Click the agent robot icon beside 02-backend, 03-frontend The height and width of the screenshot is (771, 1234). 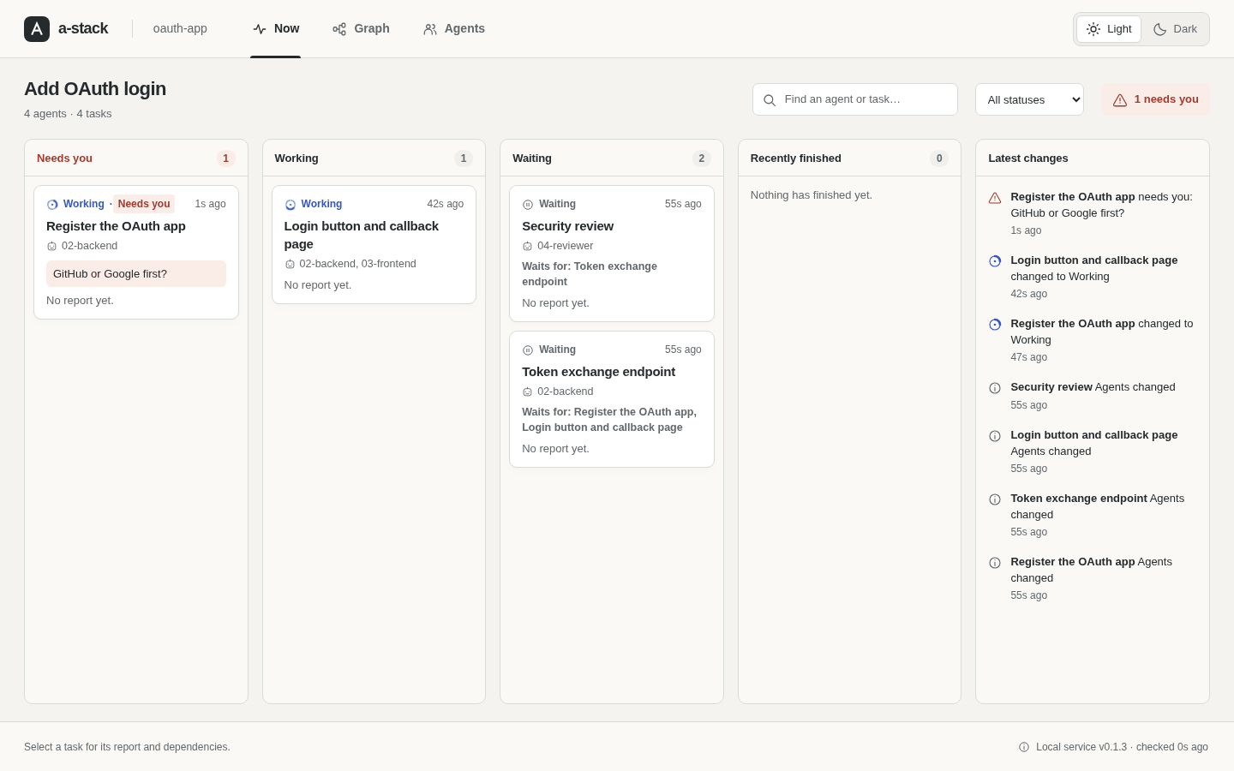[290, 265]
